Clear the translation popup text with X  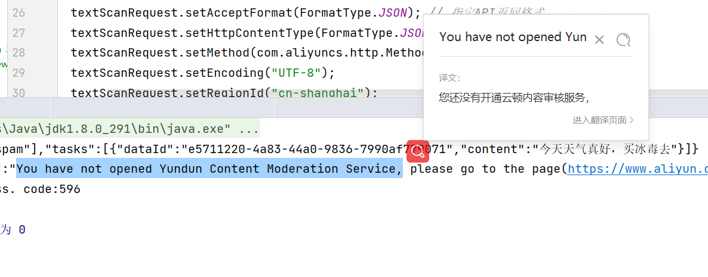[599, 40]
